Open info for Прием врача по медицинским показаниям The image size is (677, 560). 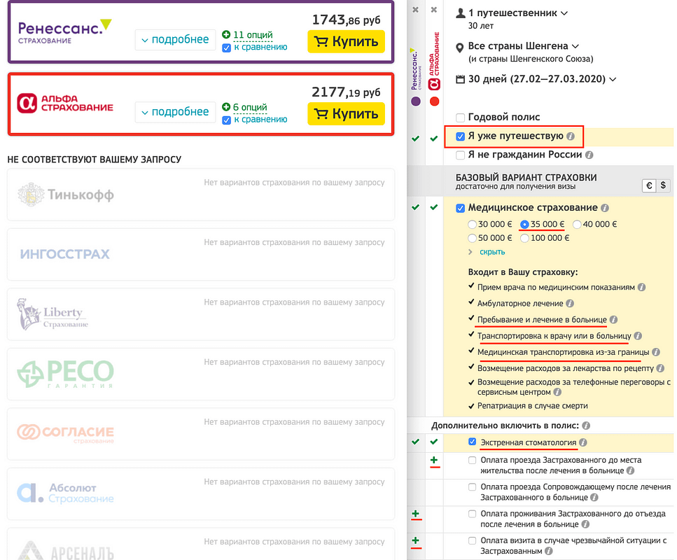641,287
